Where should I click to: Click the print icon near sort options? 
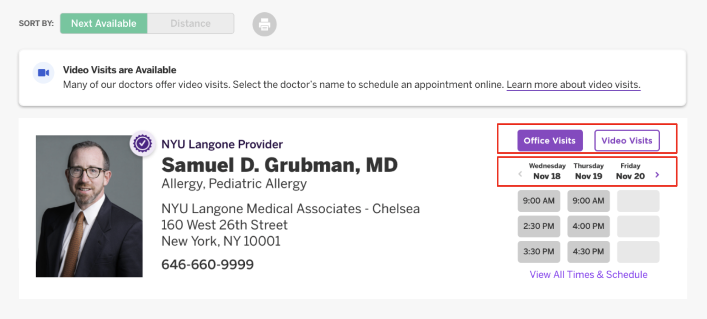pyautogui.click(x=264, y=24)
